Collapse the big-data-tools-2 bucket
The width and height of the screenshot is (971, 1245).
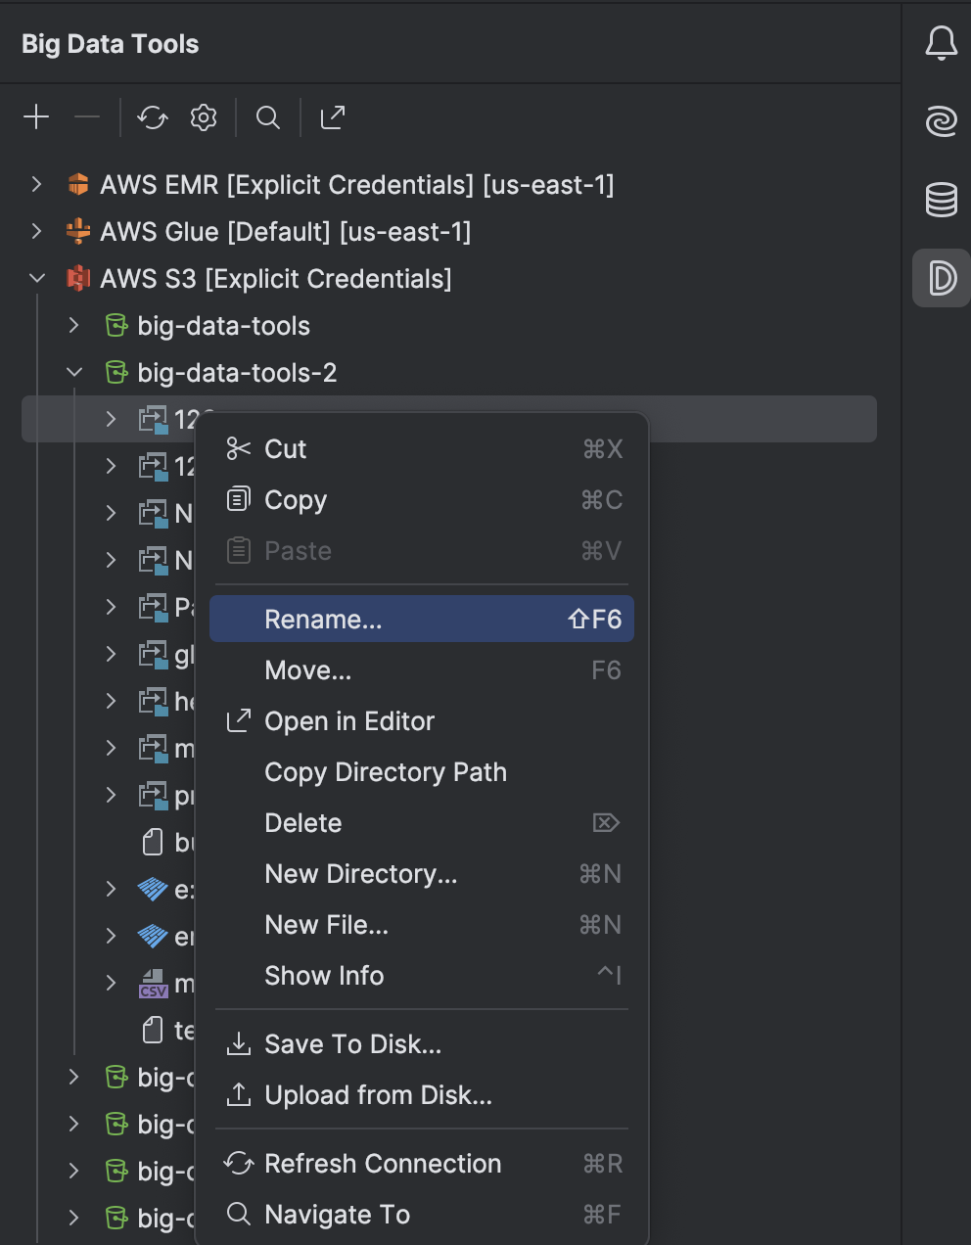click(x=74, y=372)
